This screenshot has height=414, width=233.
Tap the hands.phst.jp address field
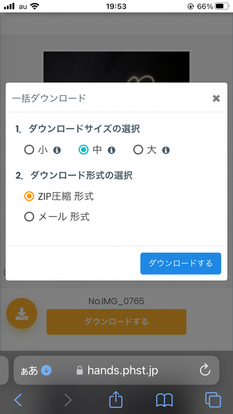pyautogui.click(x=116, y=370)
